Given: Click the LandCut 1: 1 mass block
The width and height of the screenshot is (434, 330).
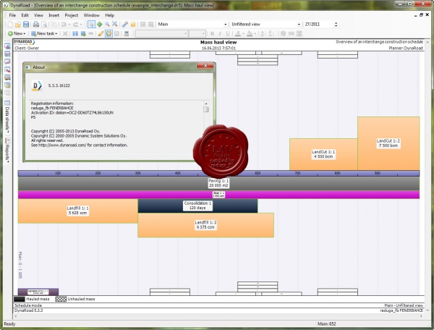Looking at the screenshot, I should [323, 154].
